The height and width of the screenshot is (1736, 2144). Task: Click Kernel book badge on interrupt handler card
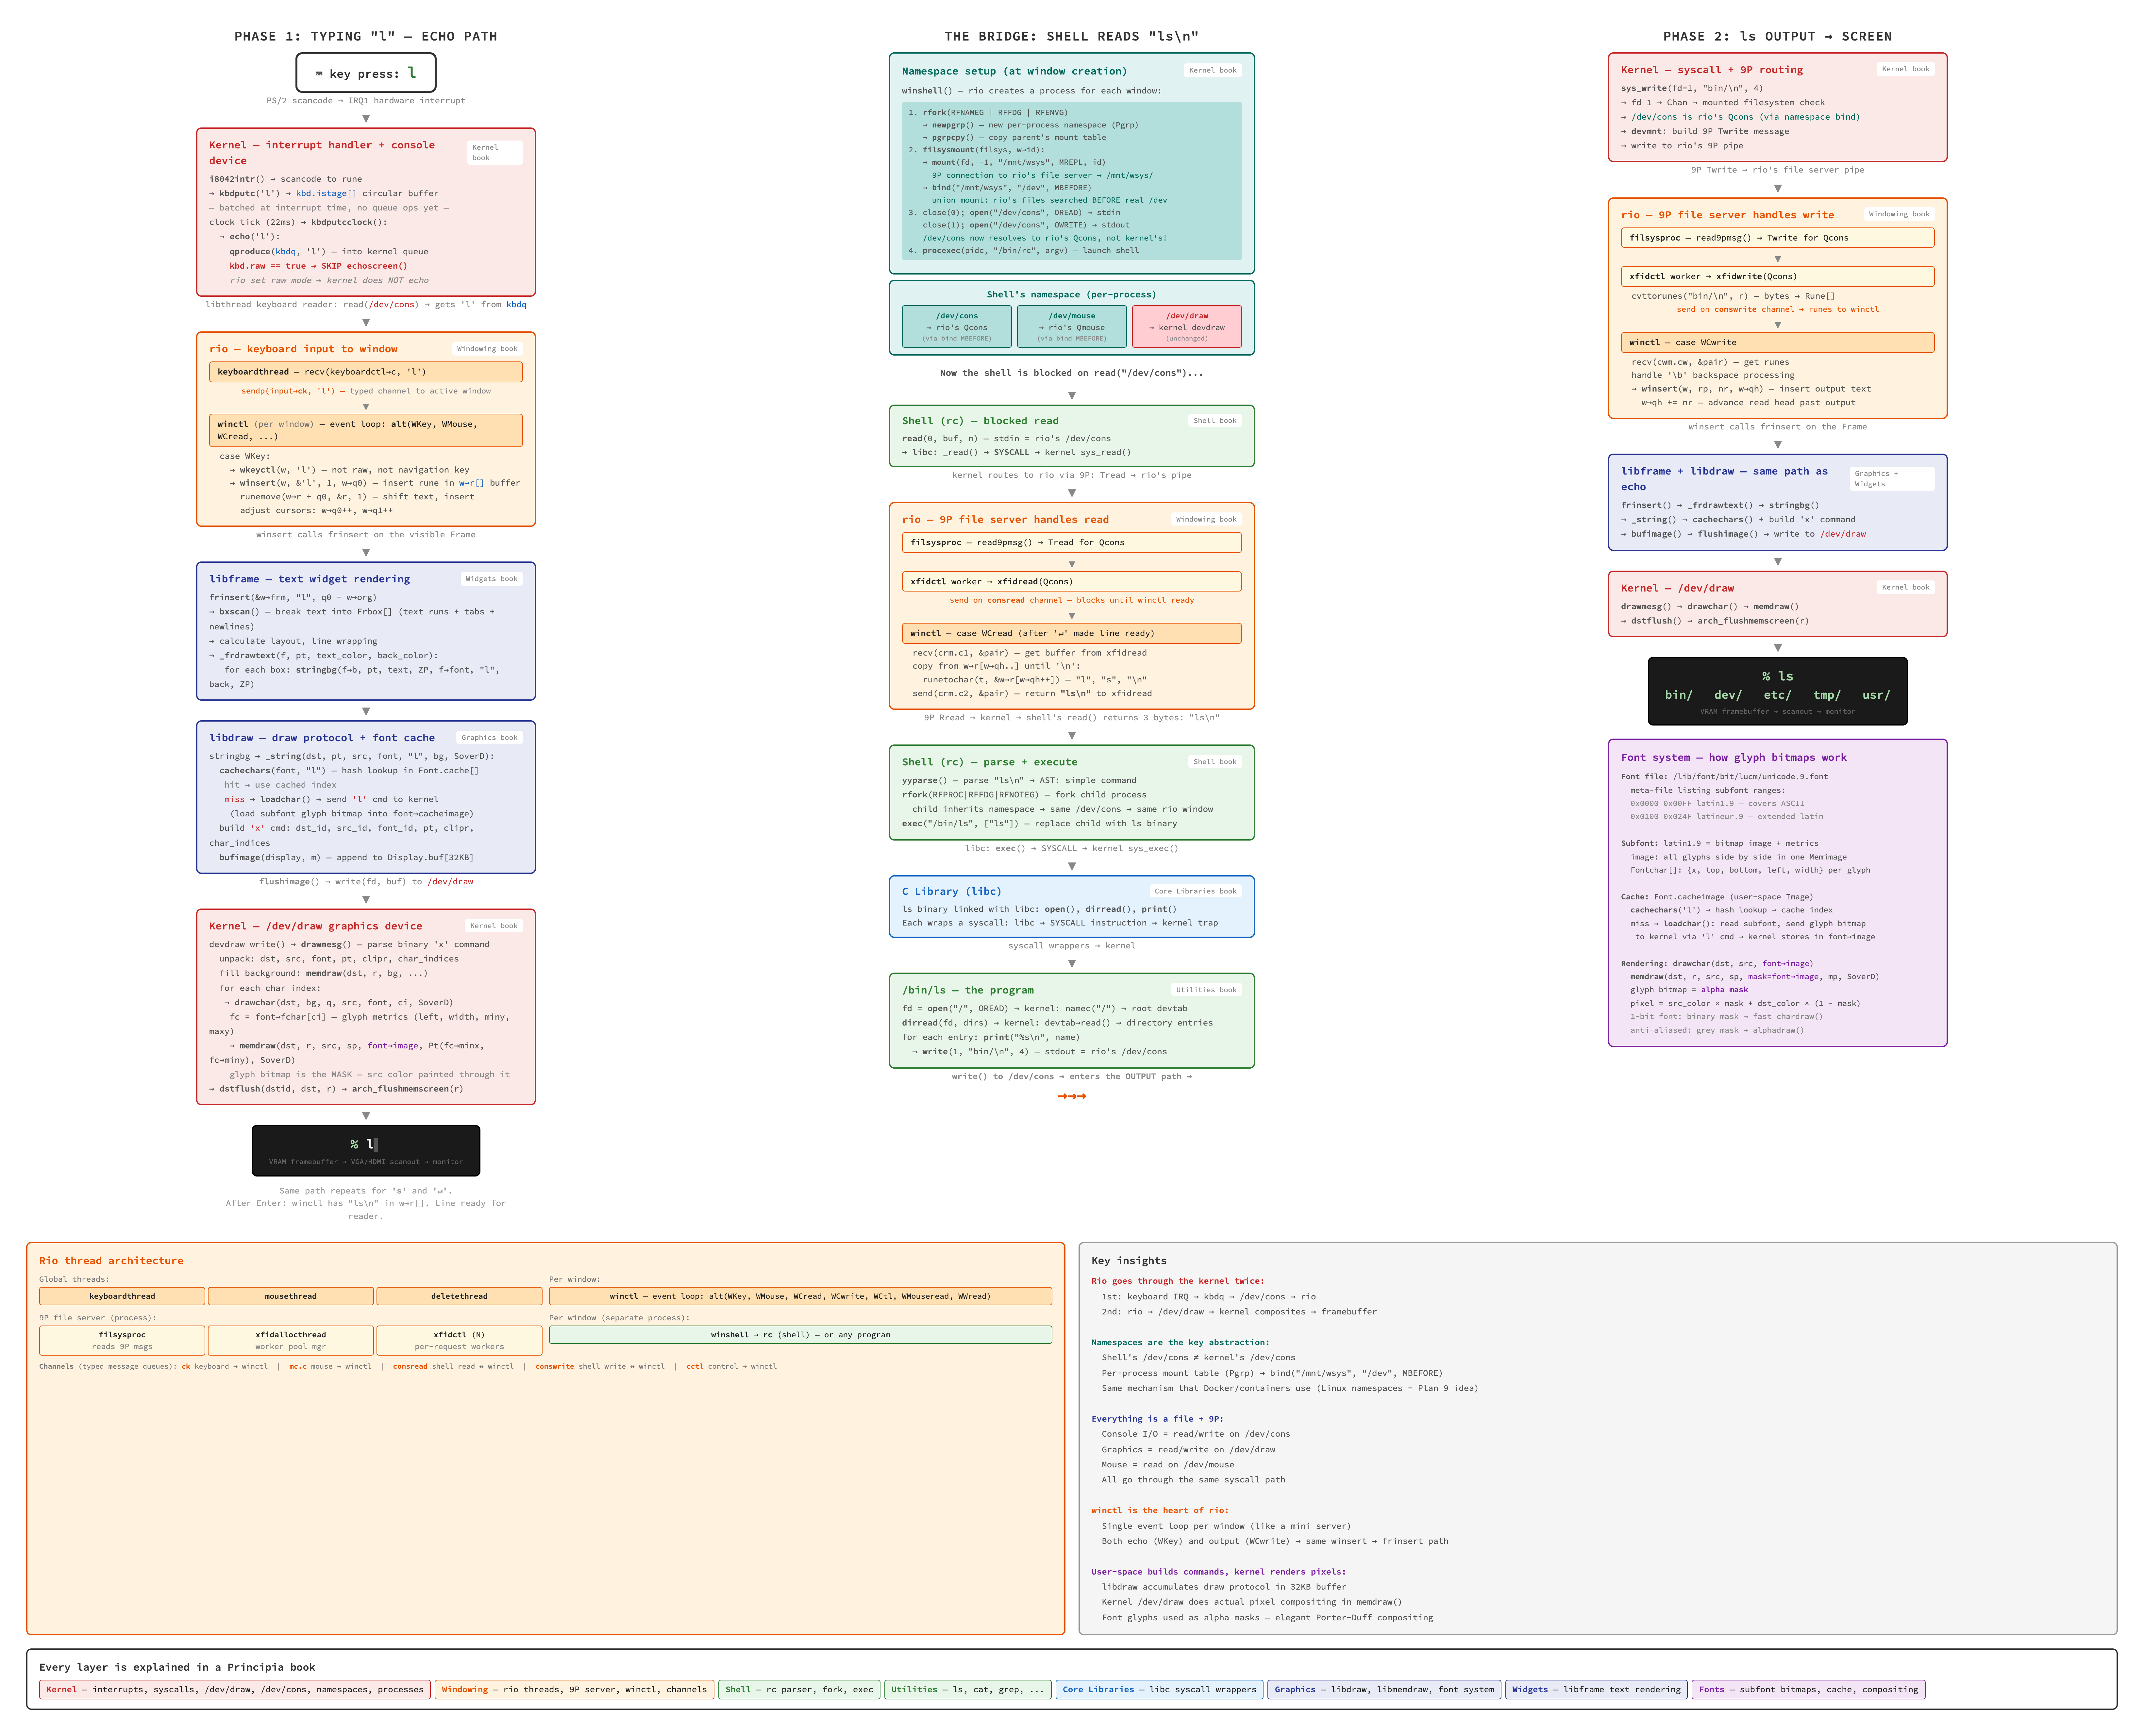coord(495,152)
